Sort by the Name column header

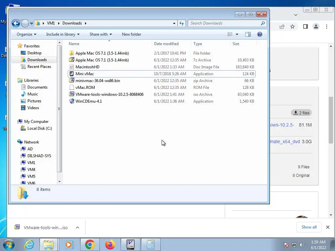tap(74, 44)
